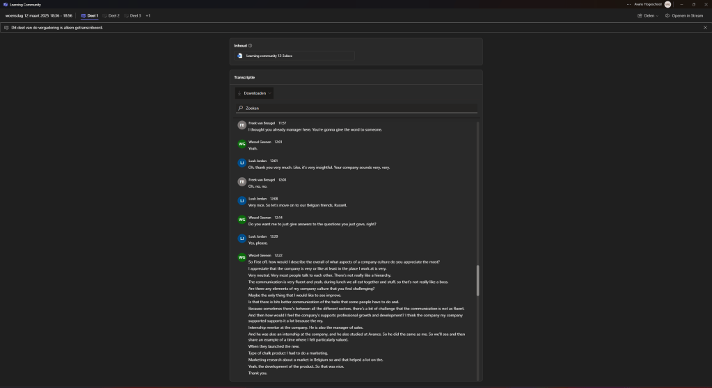Click Openen in Stream button
The width and height of the screenshot is (712, 388).
pos(684,15)
